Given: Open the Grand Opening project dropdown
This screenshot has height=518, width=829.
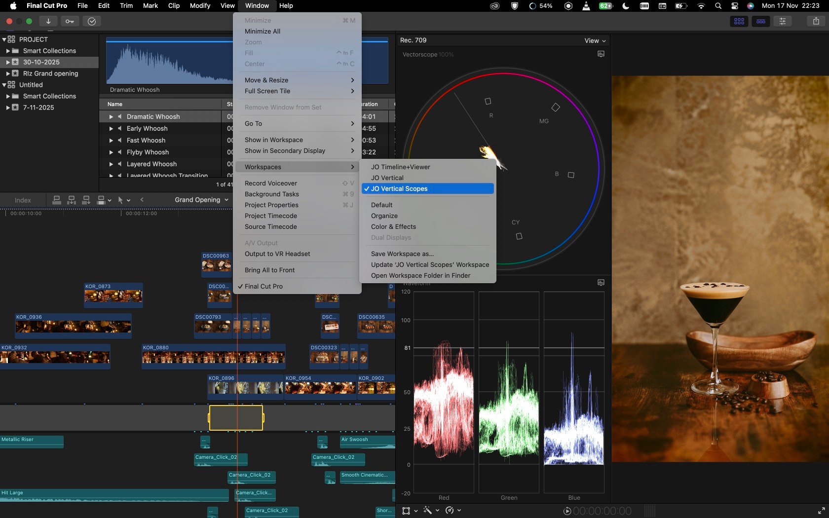Looking at the screenshot, I should 202,200.
